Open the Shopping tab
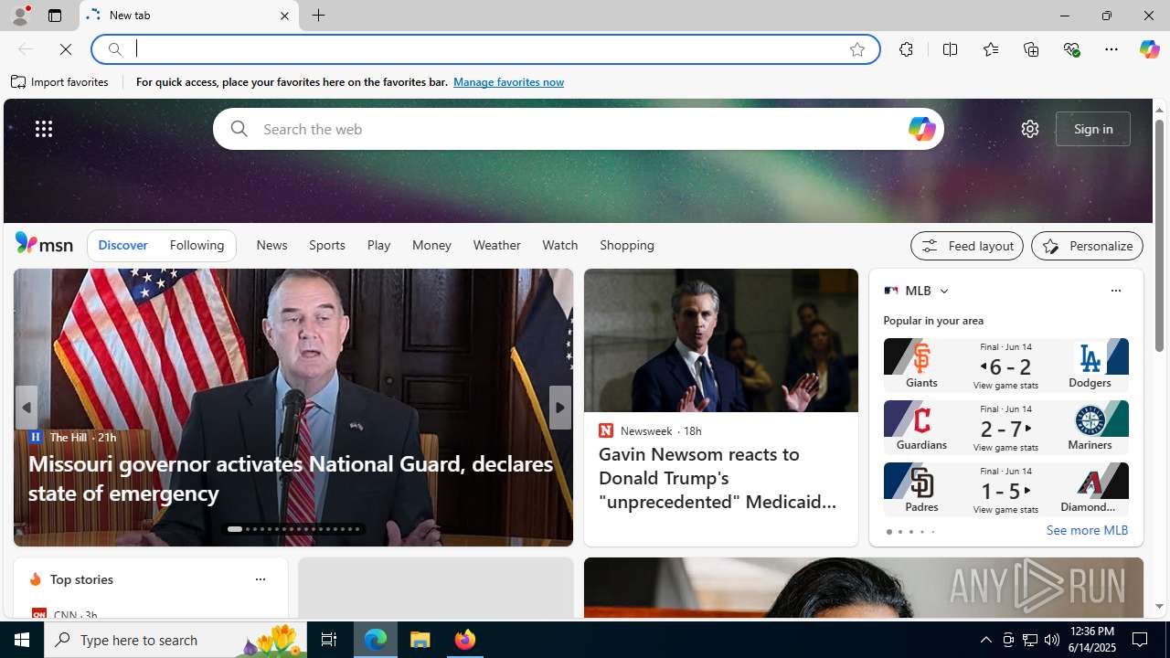 tap(627, 245)
